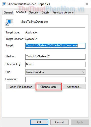Screen dimensions: 91x127
Task: Click the title bar window icon
Action: [4, 4]
